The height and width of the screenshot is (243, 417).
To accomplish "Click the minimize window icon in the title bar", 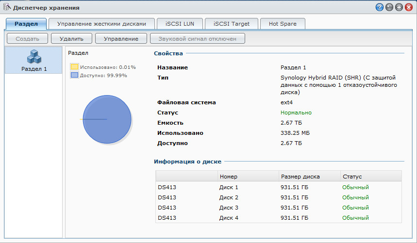I will click(x=389, y=8).
